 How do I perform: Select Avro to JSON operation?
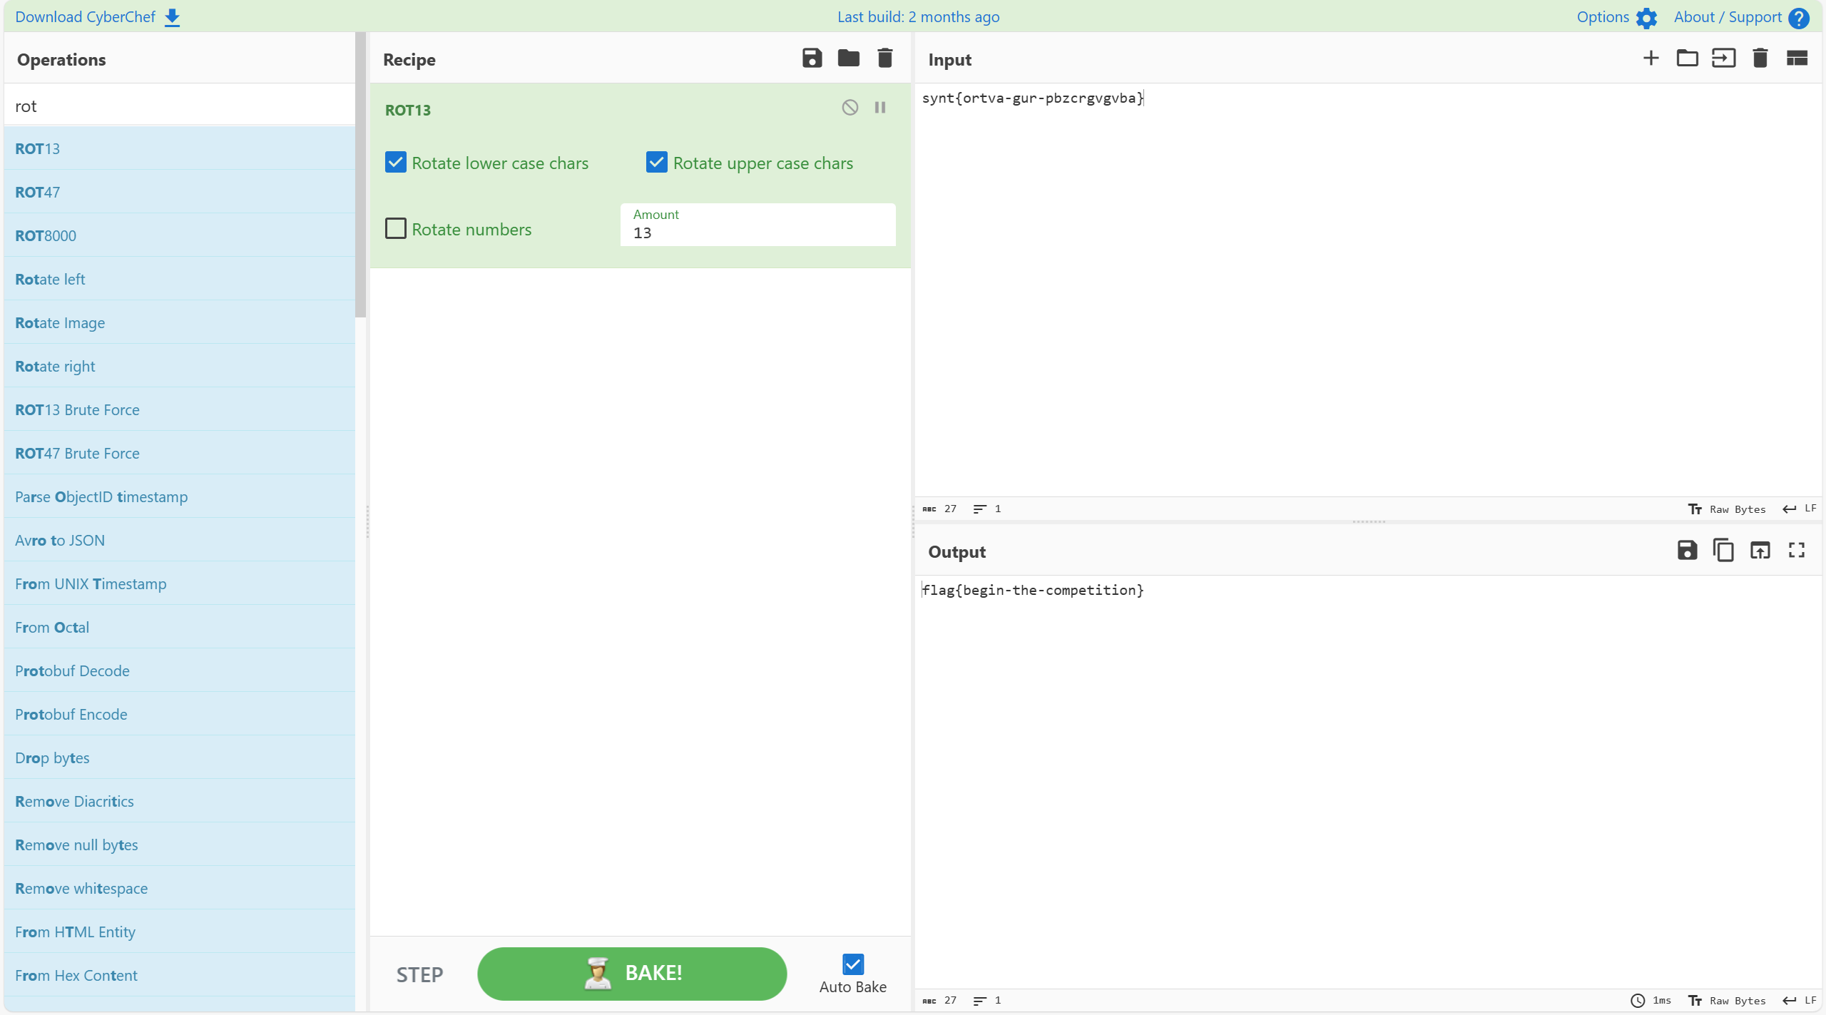pos(179,541)
